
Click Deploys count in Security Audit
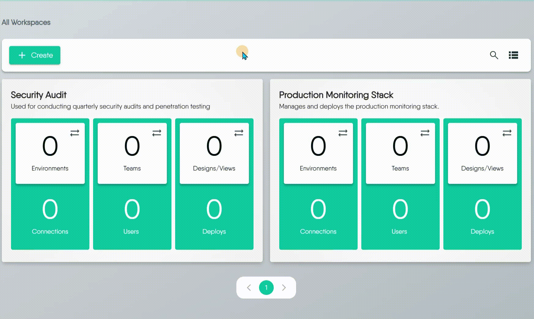[x=214, y=210]
